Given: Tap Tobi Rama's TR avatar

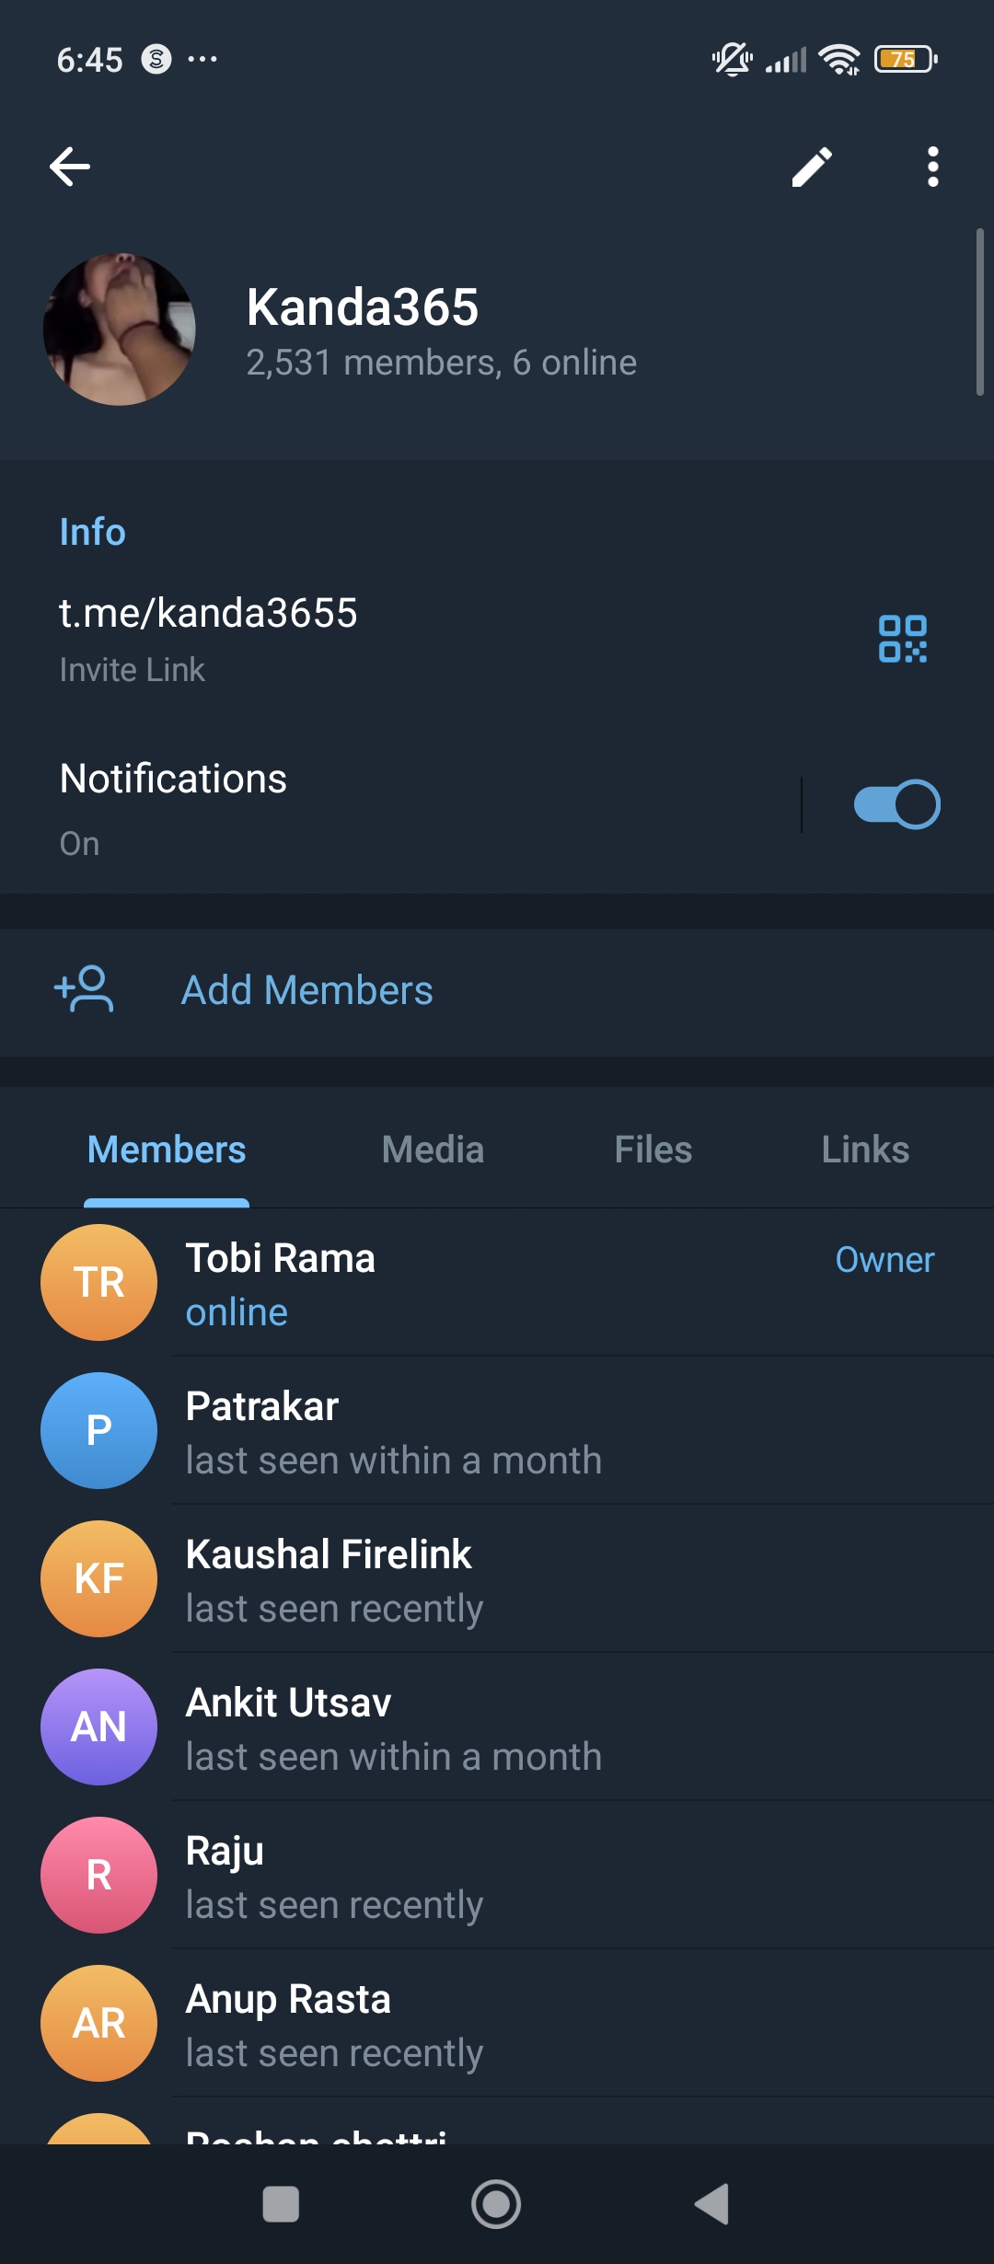Looking at the screenshot, I should (x=99, y=1282).
